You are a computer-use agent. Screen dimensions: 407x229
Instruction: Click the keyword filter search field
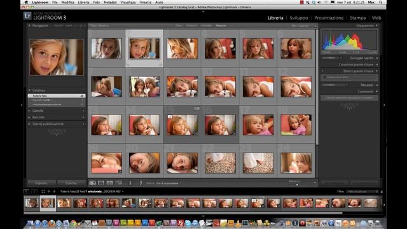(x=349, y=78)
